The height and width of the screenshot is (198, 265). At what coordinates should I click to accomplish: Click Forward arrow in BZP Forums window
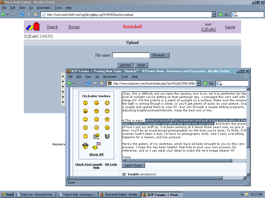tap(79, 83)
